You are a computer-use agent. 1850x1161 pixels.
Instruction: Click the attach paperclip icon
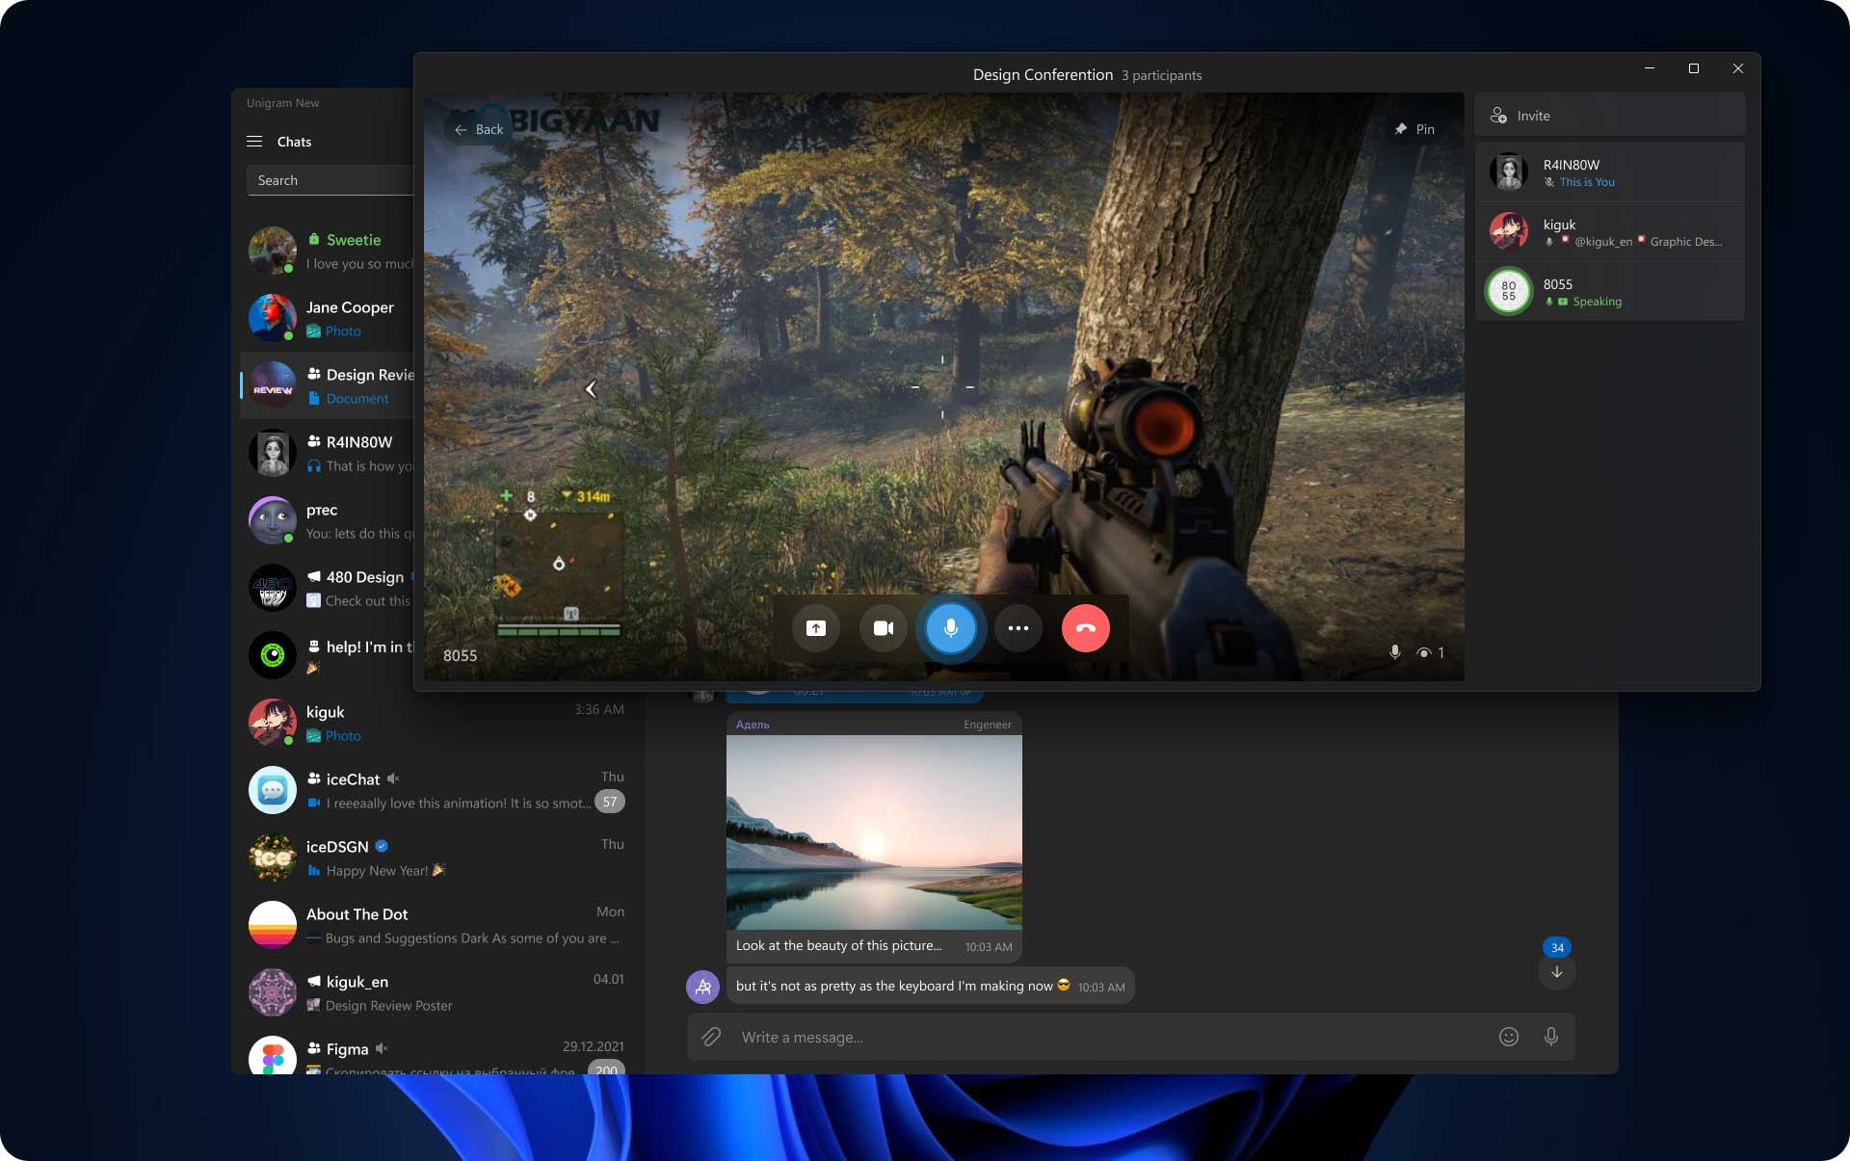711,1037
